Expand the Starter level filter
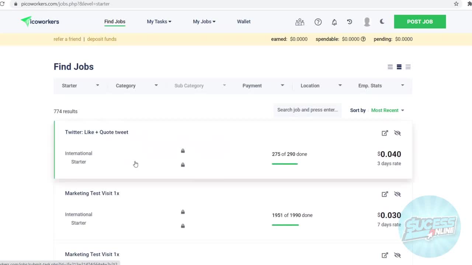This screenshot has width=472, height=265. (80, 86)
